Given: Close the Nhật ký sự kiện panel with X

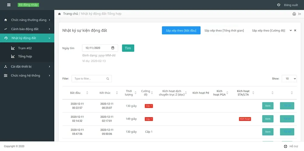Looking at the screenshot, I should coord(295,30).
